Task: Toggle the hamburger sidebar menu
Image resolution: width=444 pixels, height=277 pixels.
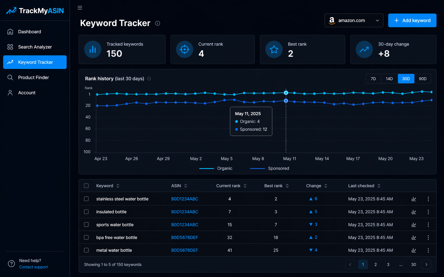Action: tap(80, 8)
